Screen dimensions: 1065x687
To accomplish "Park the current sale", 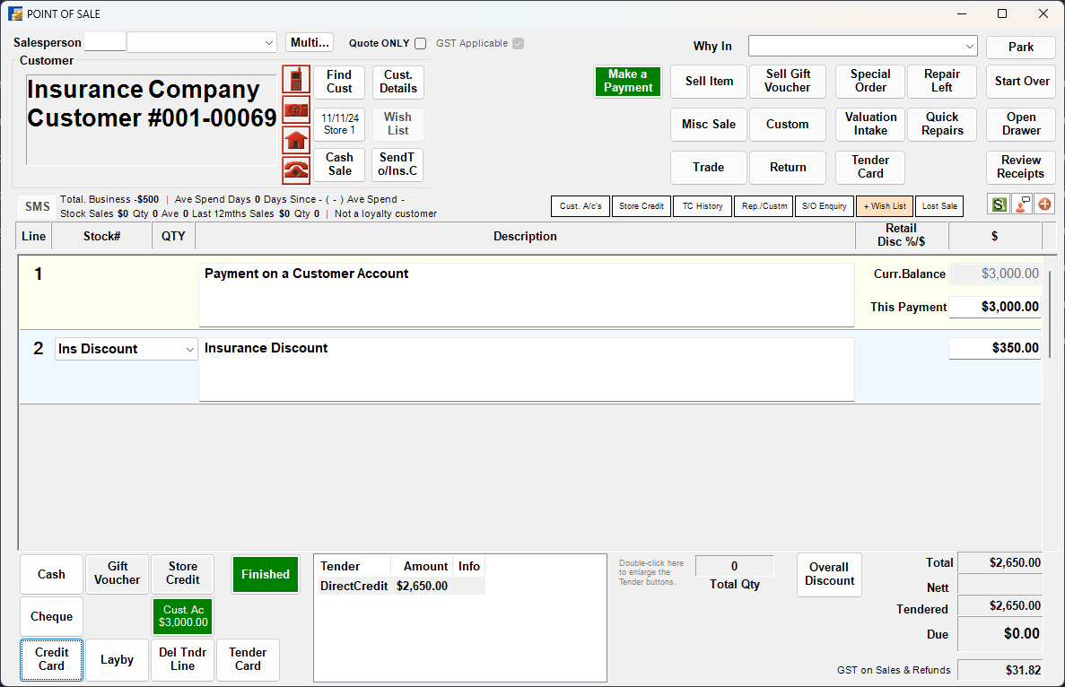I will [1020, 47].
